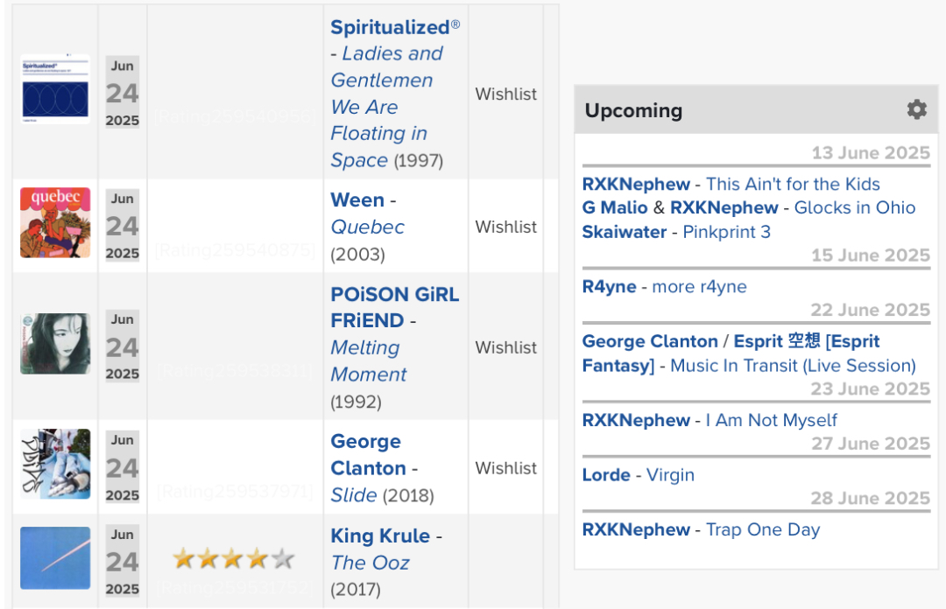
Task: Open the upcoming release Virgin
Action: pos(670,475)
